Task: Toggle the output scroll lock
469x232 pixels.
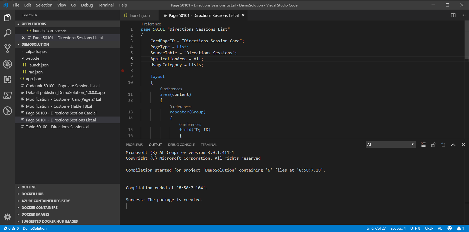Action: click(x=433, y=145)
